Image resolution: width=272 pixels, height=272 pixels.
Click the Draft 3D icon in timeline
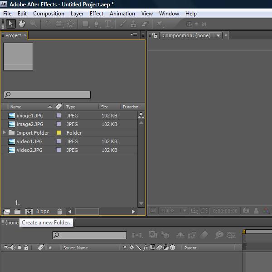[x=165, y=235]
